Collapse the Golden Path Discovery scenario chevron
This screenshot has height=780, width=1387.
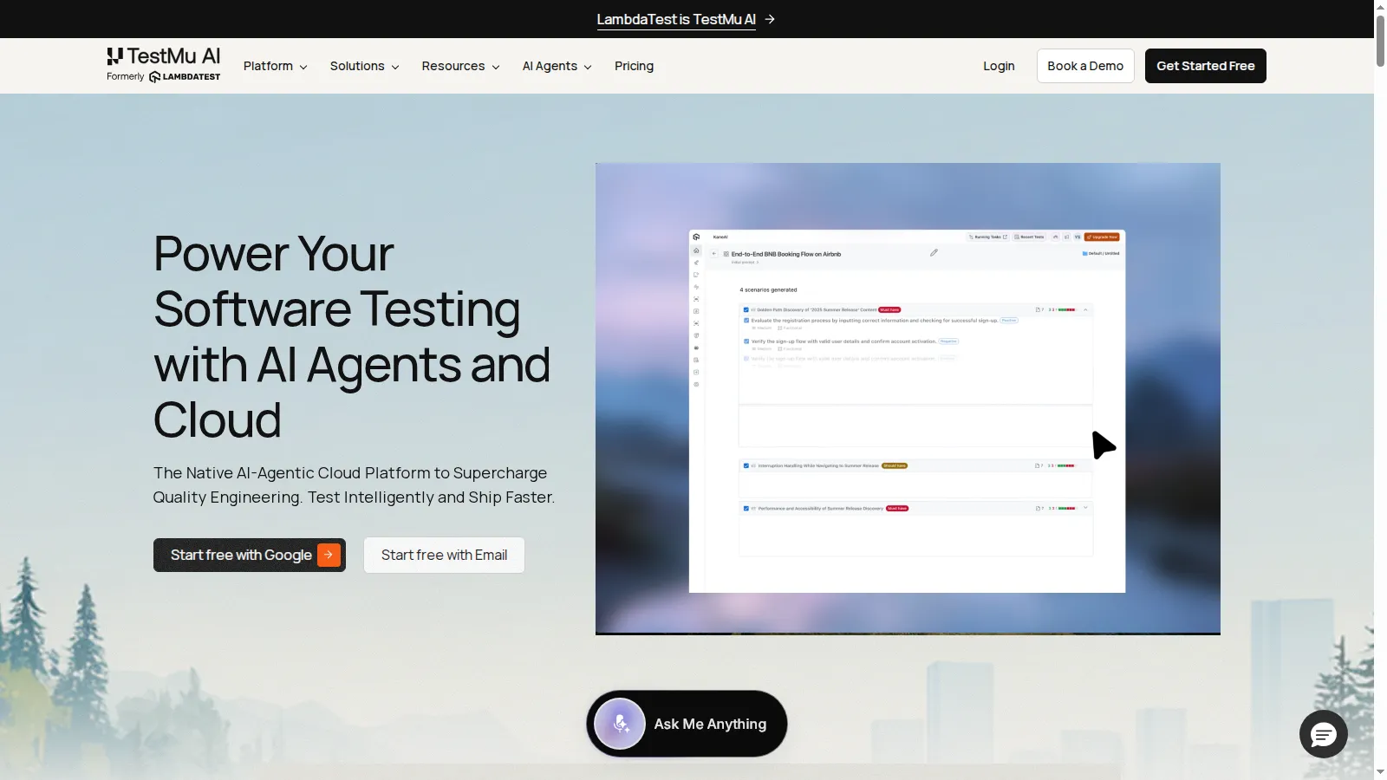click(1085, 309)
